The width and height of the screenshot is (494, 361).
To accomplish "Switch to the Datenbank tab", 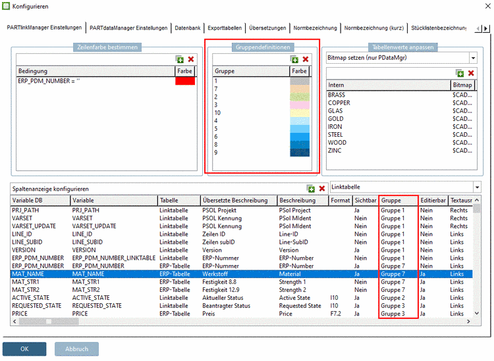I will (x=187, y=28).
